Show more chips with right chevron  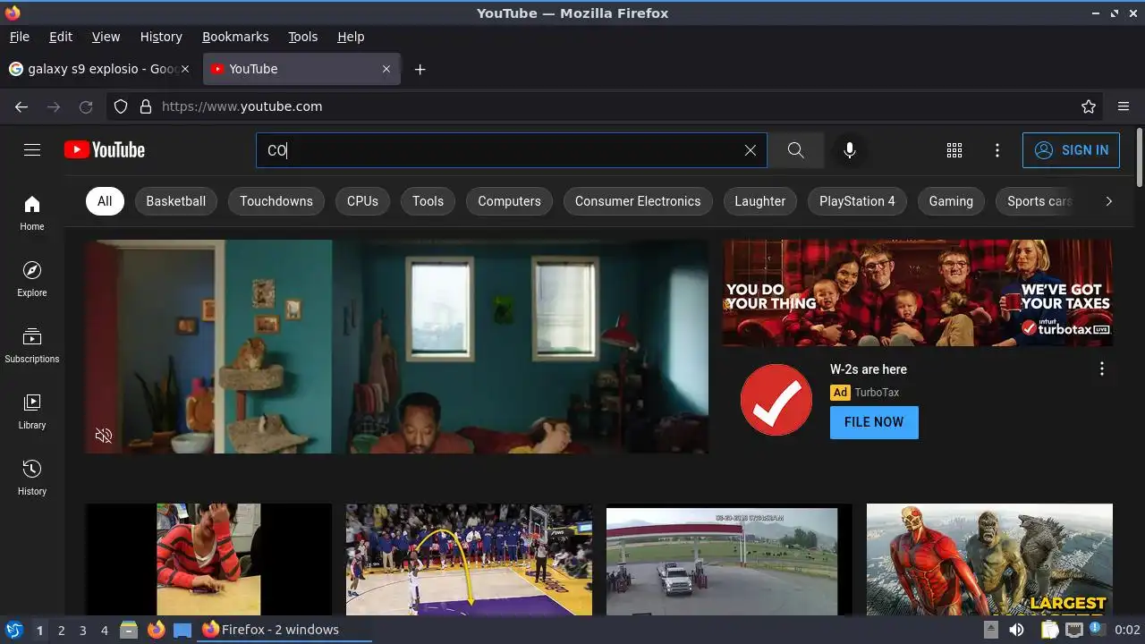point(1108,201)
